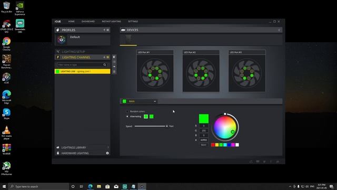Open Streamlabs OBS desktop shortcut
This screenshot has width=337, height=190.
(x=20, y=26)
